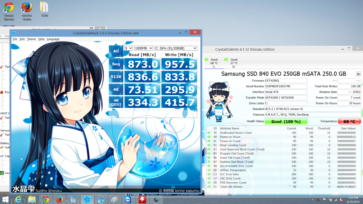363x204 pixels.
Task: Select disk D: Good 37 °C status button
Action: 234,63
